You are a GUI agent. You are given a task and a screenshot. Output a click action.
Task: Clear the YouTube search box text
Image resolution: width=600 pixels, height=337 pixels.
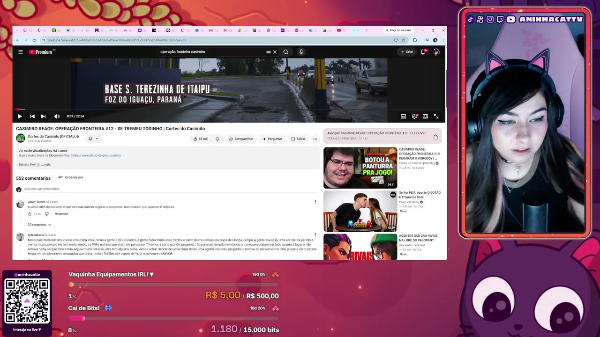coord(275,52)
